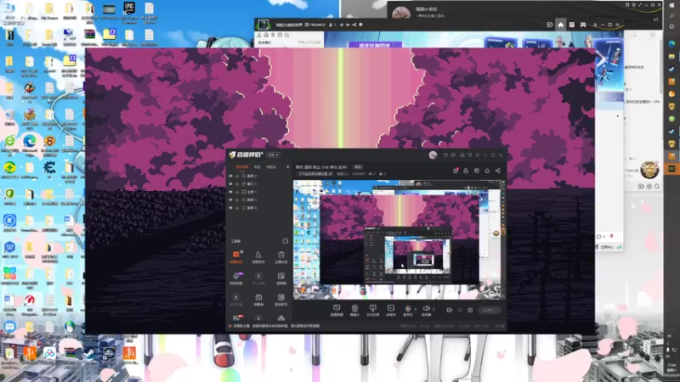The image size is (680, 382).
Task: Open the Windows Start button on the side taskbar
Action: 671,4
